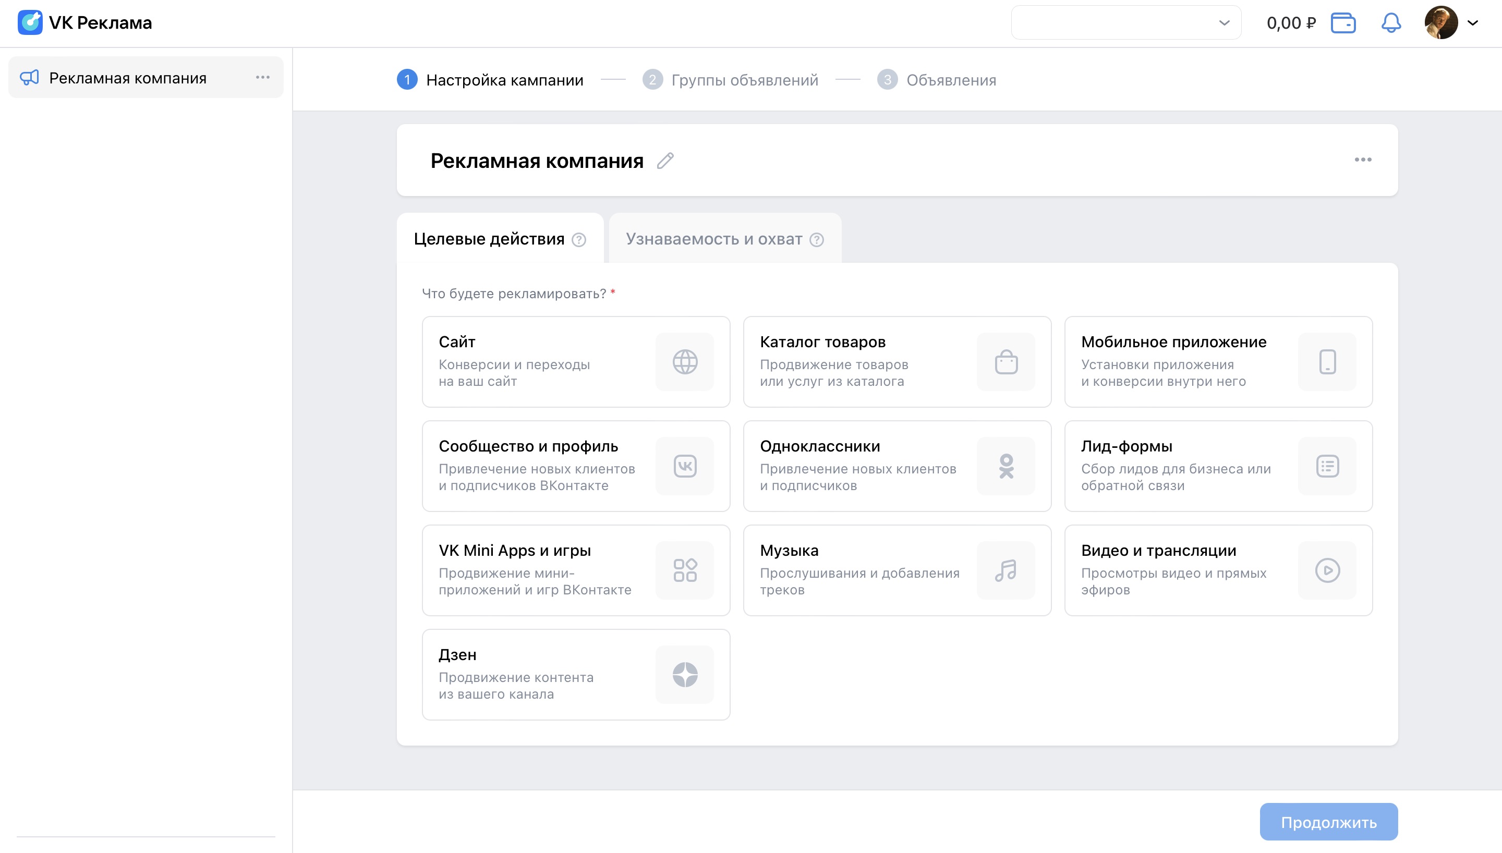The width and height of the screenshot is (1502, 853).
Task: Select the Видео и трансляции play icon
Action: coord(1327,570)
